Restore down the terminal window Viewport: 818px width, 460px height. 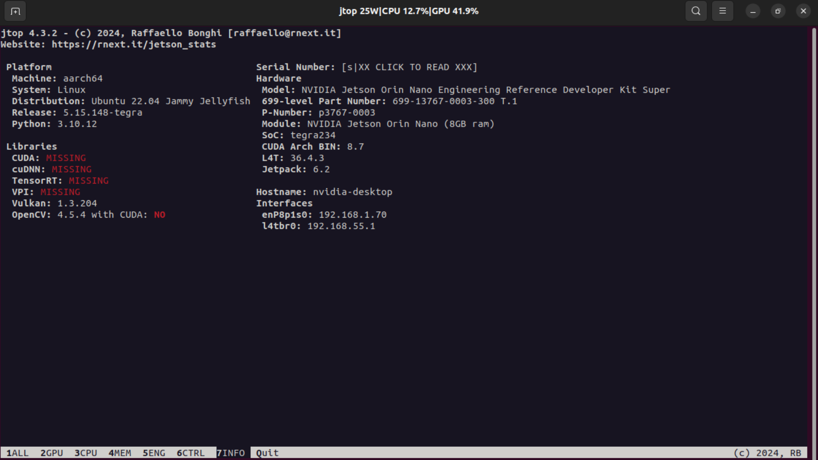(778, 11)
